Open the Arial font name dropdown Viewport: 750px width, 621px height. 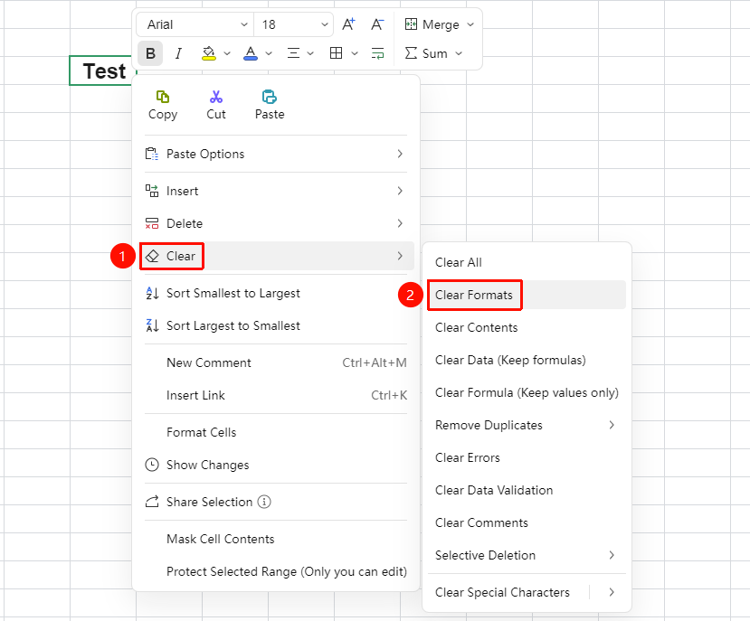[x=195, y=24]
